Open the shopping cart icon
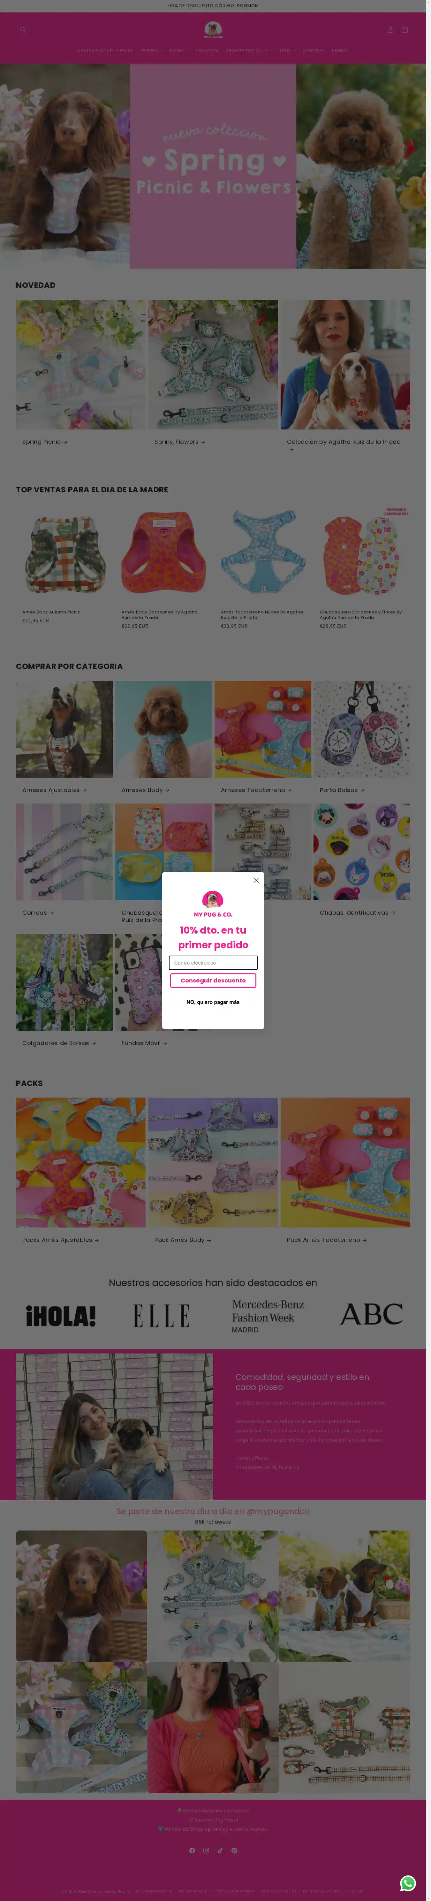 [405, 29]
